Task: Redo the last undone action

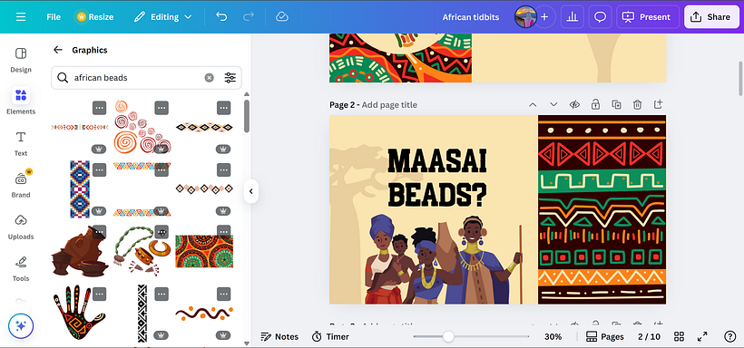Action: 249,17
